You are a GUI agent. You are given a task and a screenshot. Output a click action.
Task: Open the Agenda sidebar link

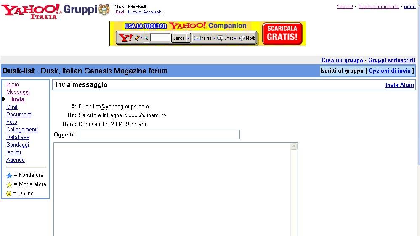point(16,160)
